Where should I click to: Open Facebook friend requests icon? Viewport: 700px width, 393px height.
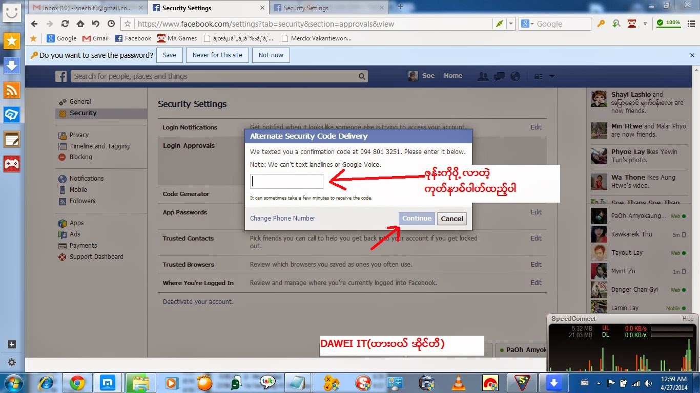[482, 76]
